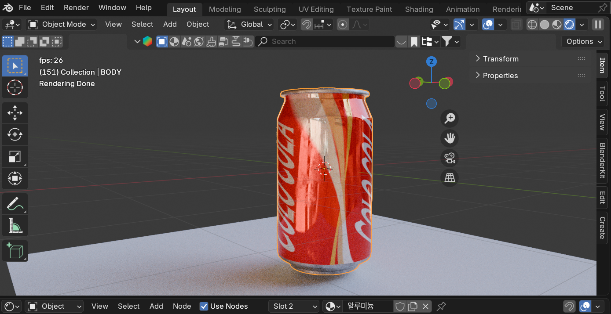Open the File menu
This screenshot has width=611, height=314.
point(25,7)
